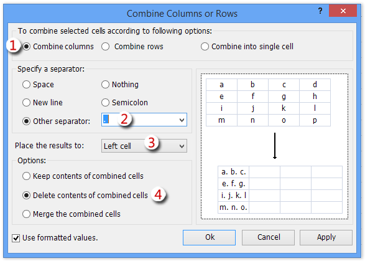Click the 'k' cell in preview table

click(284, 108)
